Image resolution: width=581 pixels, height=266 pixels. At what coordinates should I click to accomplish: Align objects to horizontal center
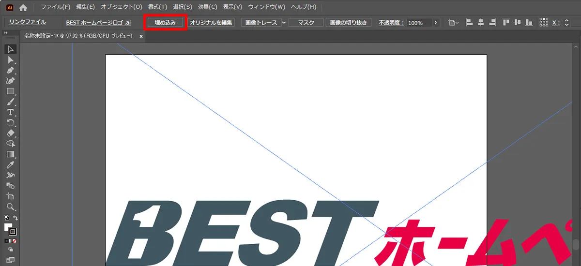pyautogui.click(x=481, y=22)
